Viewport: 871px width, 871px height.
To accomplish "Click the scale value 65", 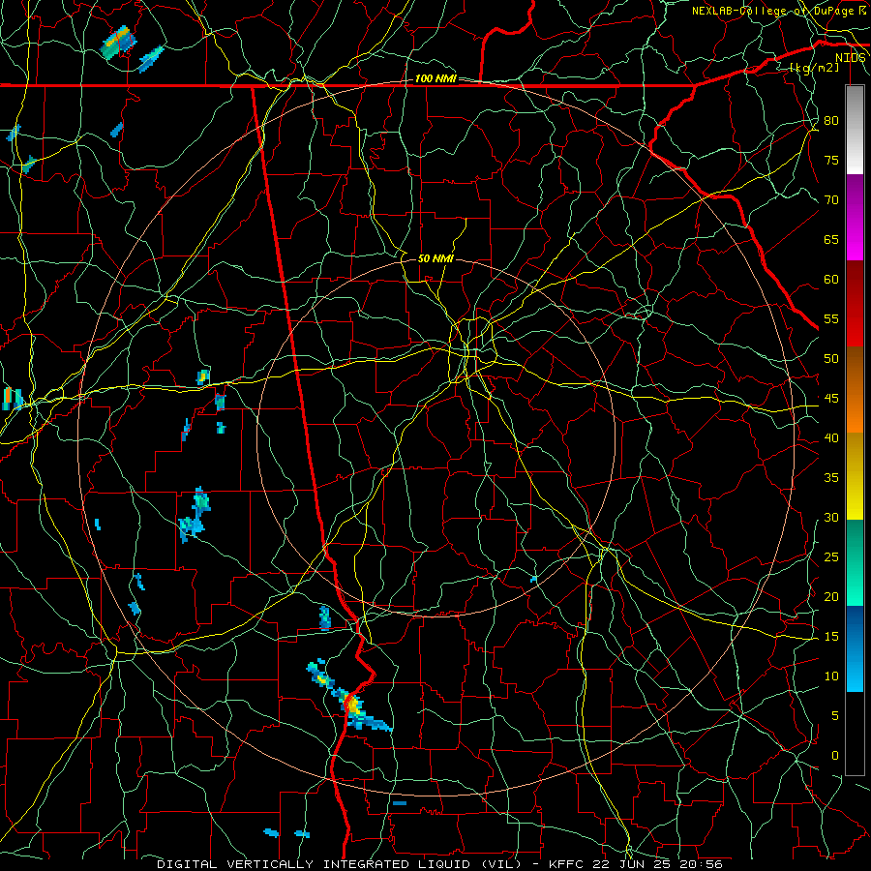I will tap(831, 240).
